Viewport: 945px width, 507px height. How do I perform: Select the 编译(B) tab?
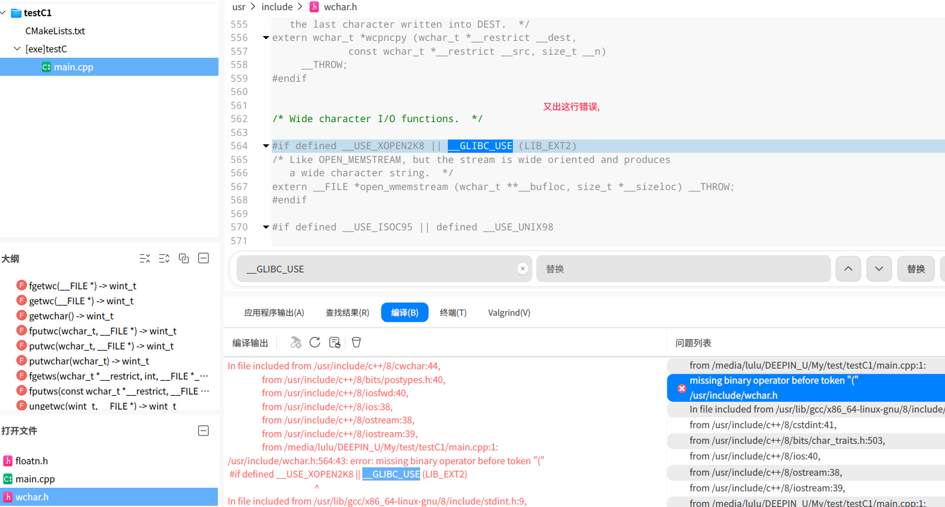[x=404, y=313]
